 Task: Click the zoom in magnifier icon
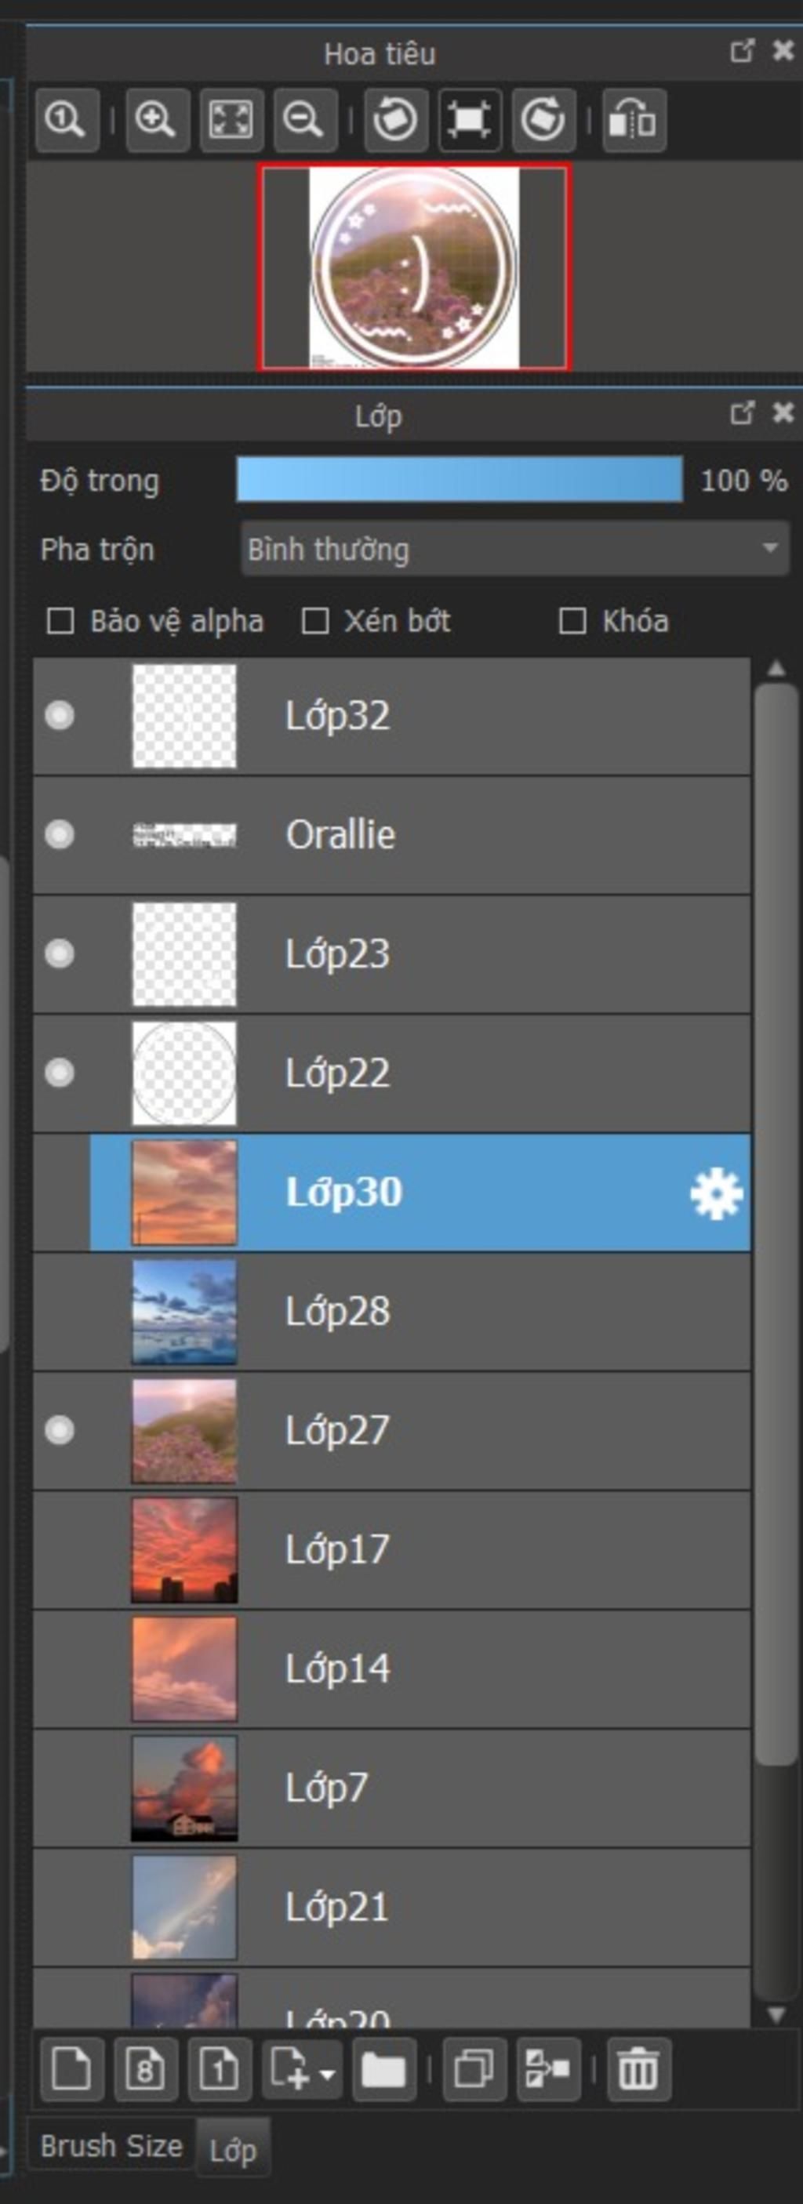tap(158, 120)
